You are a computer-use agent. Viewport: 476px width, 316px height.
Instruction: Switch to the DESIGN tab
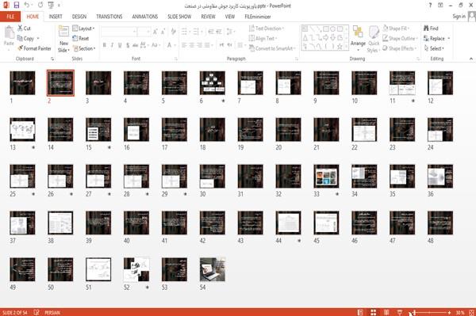point(79,17)
